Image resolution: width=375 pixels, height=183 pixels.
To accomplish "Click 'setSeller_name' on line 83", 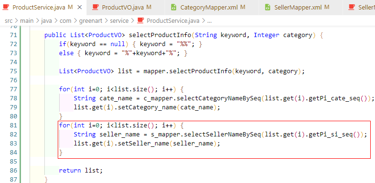I will [x=144, y=144].
